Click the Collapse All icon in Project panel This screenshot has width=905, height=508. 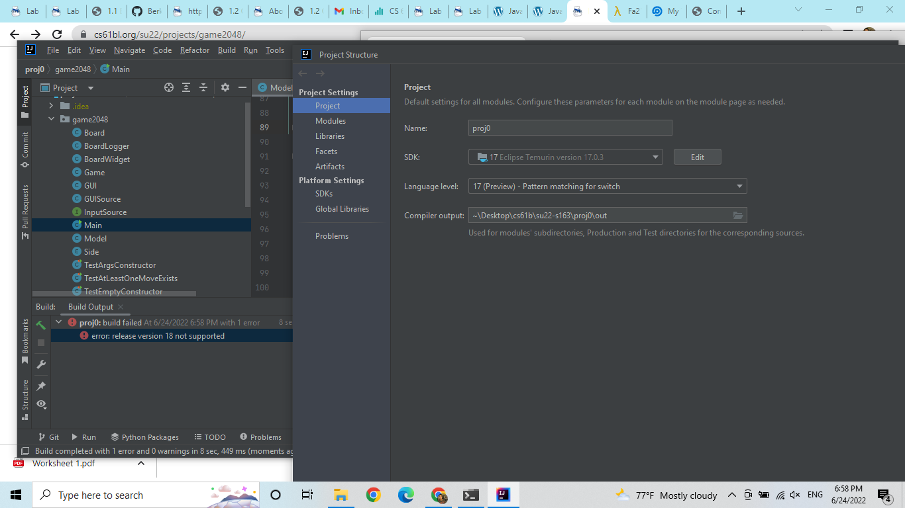203,87
